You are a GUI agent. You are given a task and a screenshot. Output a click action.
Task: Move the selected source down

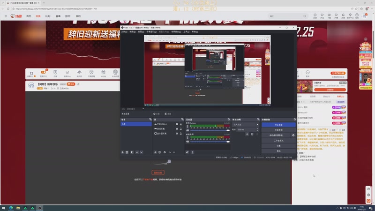(174, 152)
